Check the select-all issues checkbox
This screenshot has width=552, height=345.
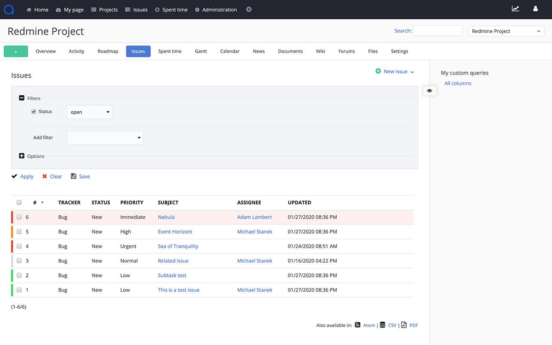click(x=19, y=202)
